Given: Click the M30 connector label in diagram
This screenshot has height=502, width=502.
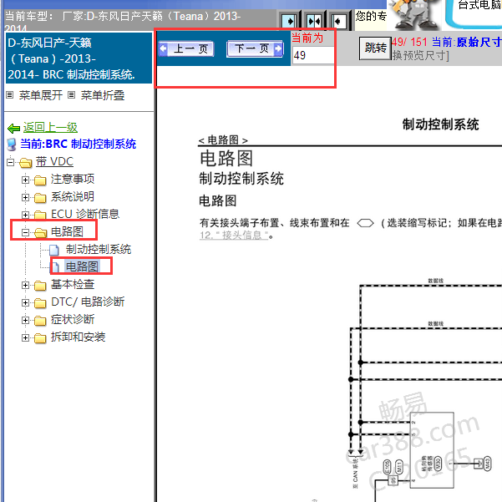Looking at the screenshot, I should point(438,464).
